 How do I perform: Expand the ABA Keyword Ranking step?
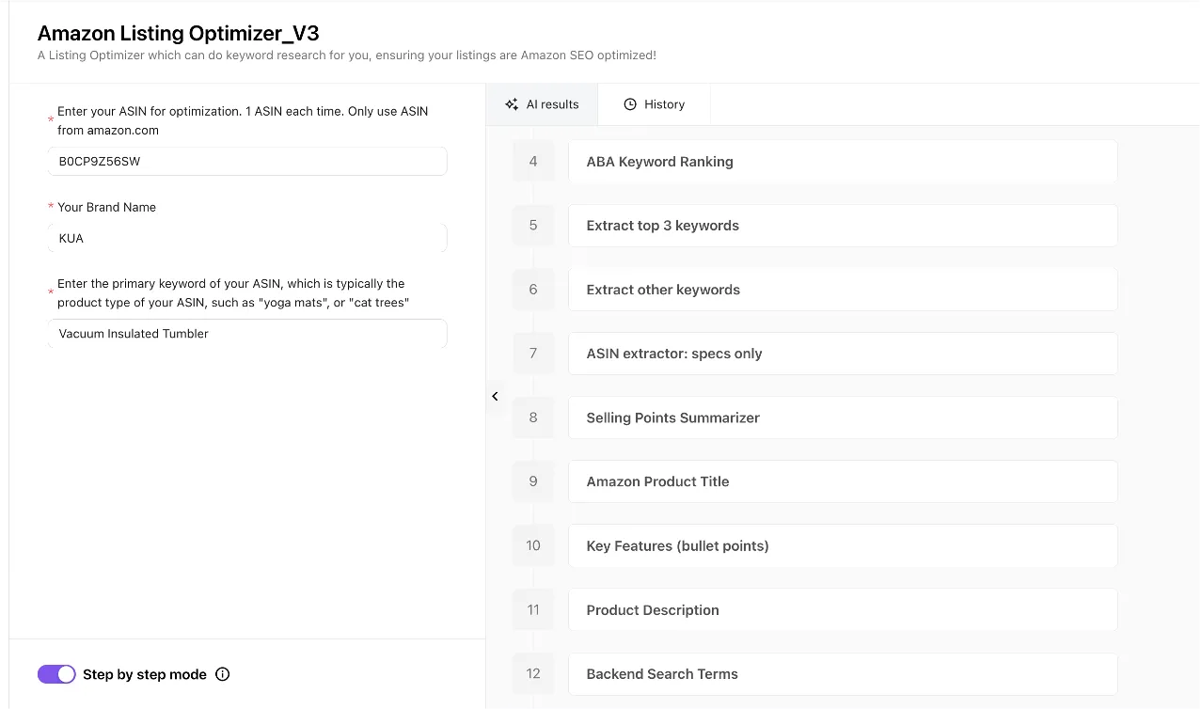[x=842, y=162]
